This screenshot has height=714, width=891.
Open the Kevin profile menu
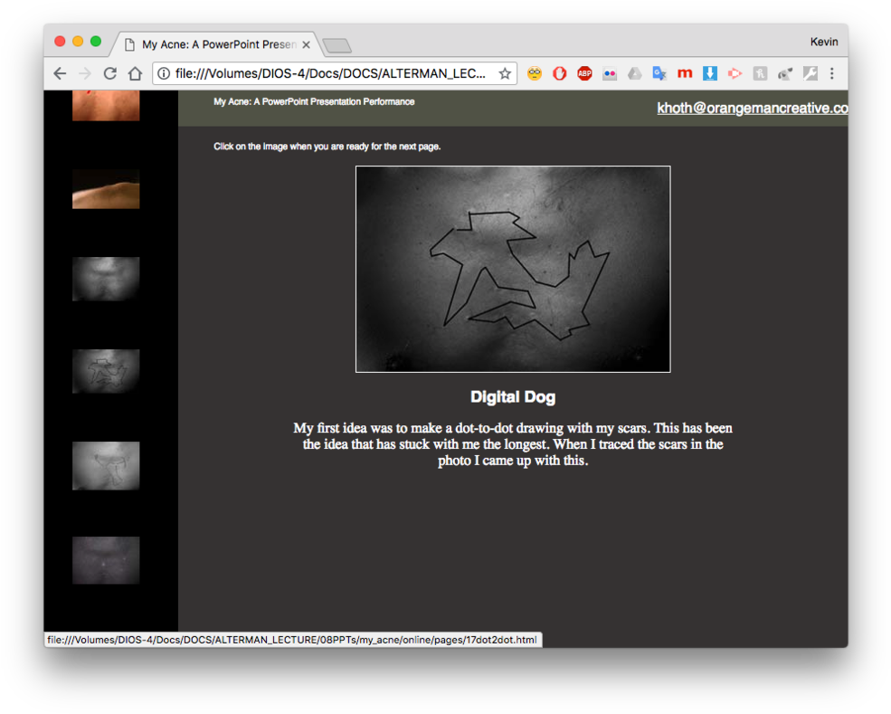click(x=823, y=42)
